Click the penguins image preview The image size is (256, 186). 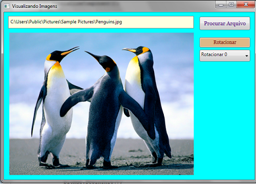coord(101,104)
